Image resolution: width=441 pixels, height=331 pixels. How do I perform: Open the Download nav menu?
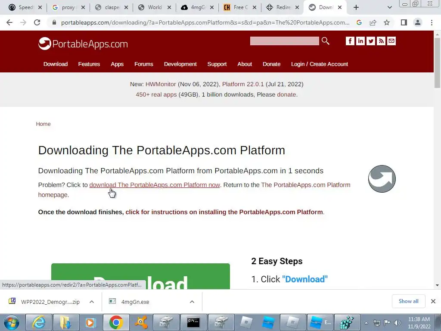(x=56, y=64)
